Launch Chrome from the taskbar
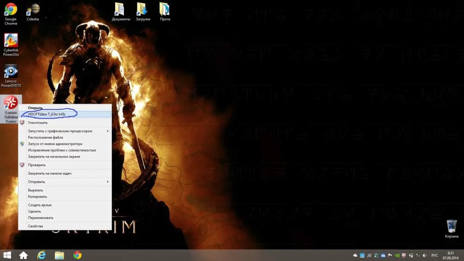This screenshot has width=464, height=261. click(77, 255)
